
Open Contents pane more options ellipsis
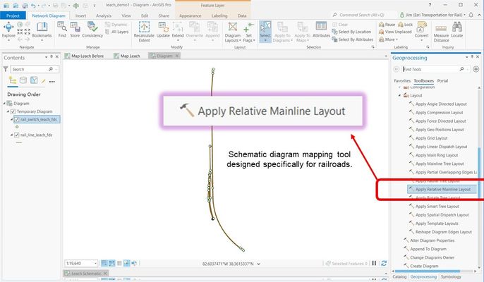click(52, 82)
